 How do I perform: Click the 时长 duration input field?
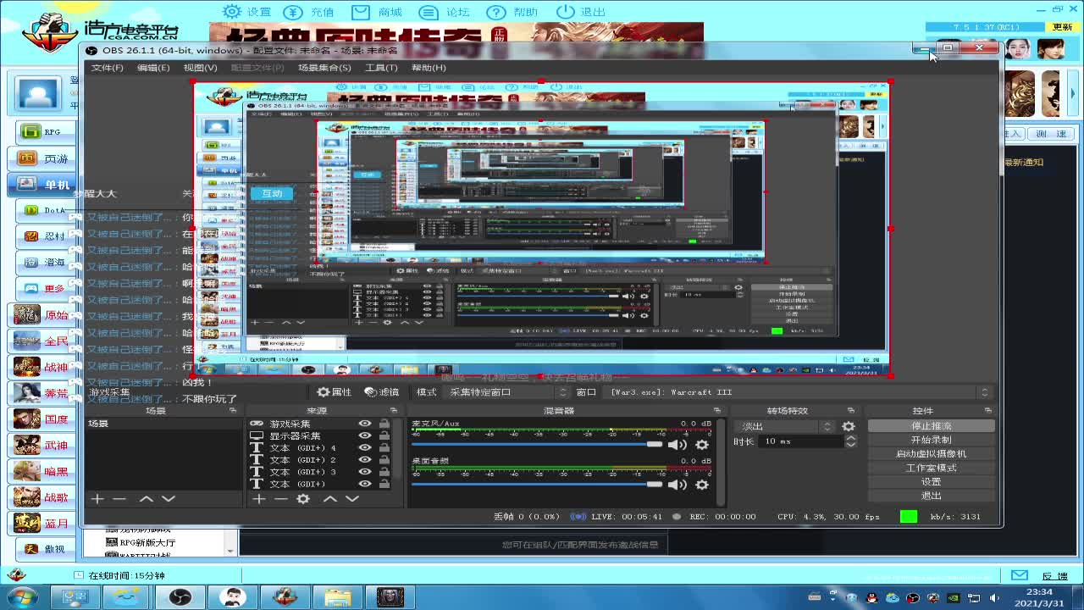[802, 441]
